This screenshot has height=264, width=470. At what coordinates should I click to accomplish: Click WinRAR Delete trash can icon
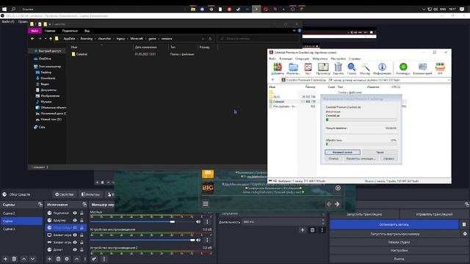click(x=338, y=69)
